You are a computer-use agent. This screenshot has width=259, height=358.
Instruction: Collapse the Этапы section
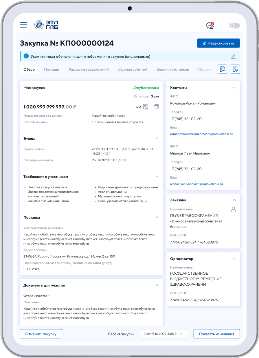(x=157, y=139)
